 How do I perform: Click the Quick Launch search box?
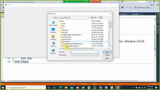136,2
